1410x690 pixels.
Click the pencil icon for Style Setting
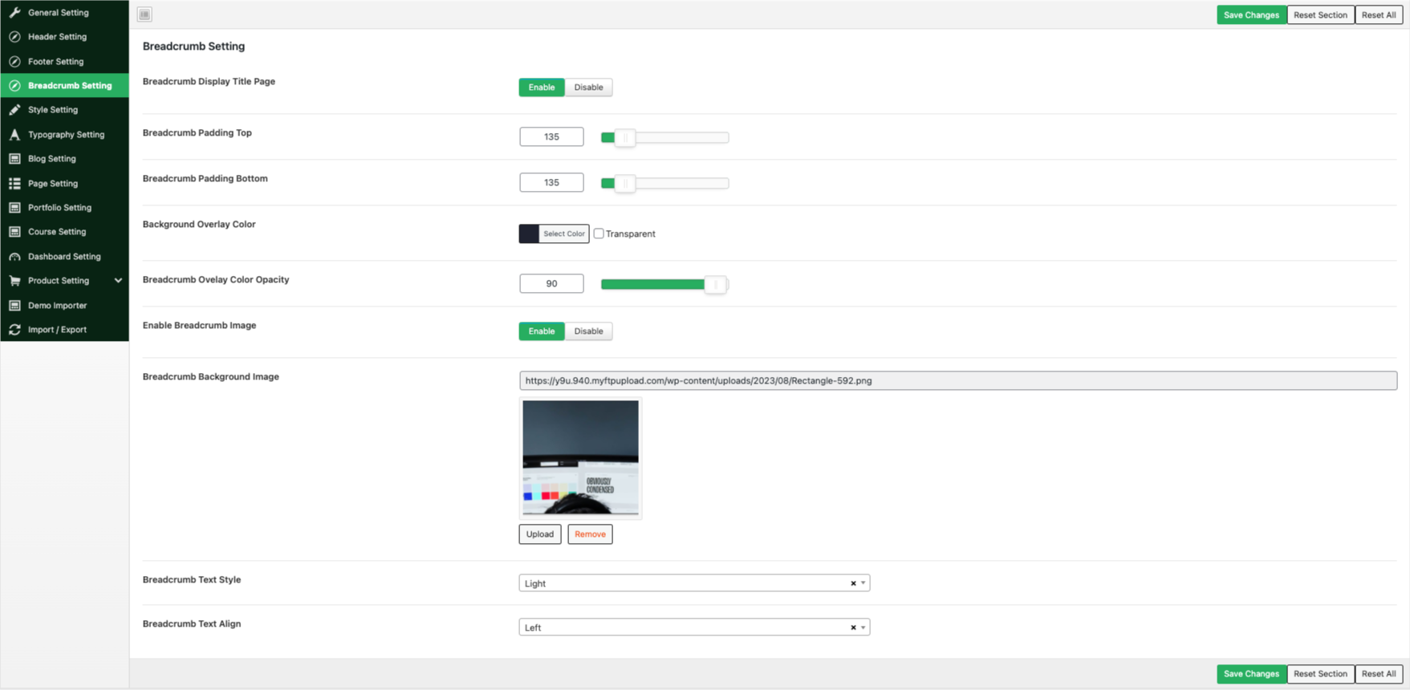pos(14,110)
